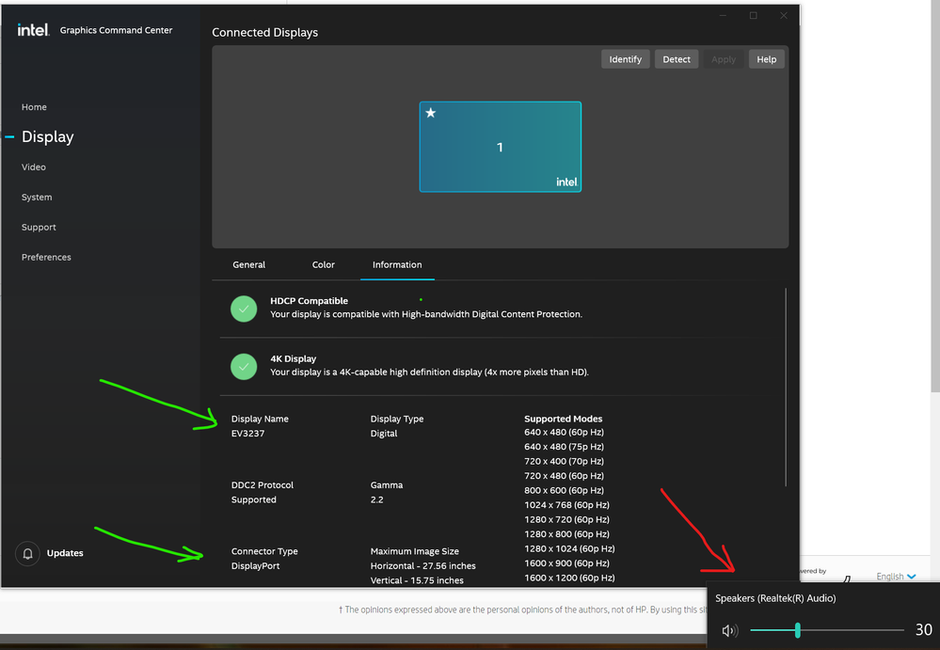
Task: Click the display type value "Digital"
Action: pos(384,433)
